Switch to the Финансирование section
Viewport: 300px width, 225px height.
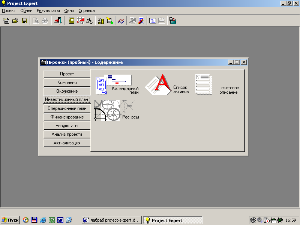pyautogui.click(x=67, y=117)
